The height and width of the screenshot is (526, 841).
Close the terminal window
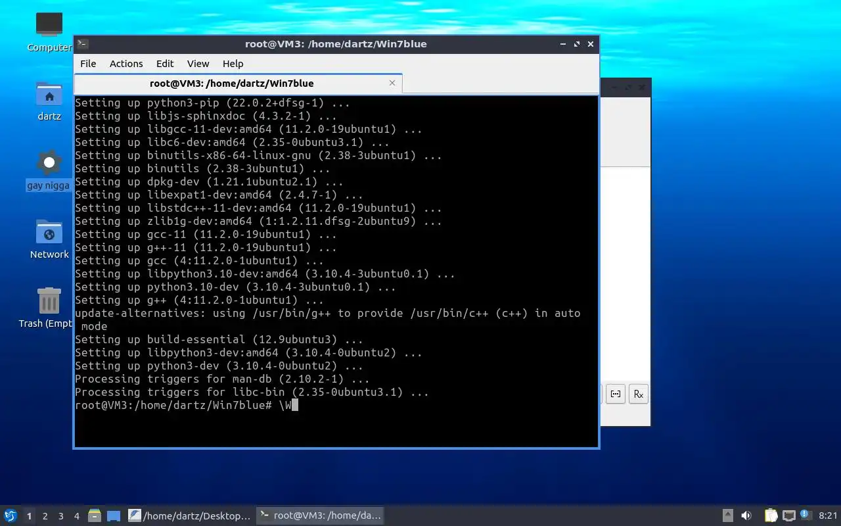coord(591,44)
